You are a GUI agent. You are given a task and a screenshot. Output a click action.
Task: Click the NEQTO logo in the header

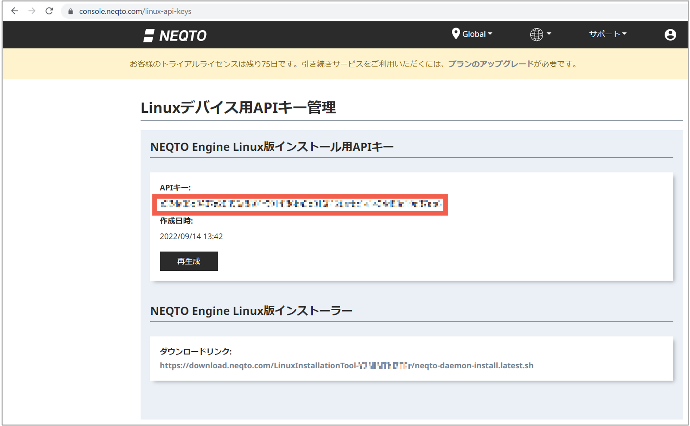(175, 35)
